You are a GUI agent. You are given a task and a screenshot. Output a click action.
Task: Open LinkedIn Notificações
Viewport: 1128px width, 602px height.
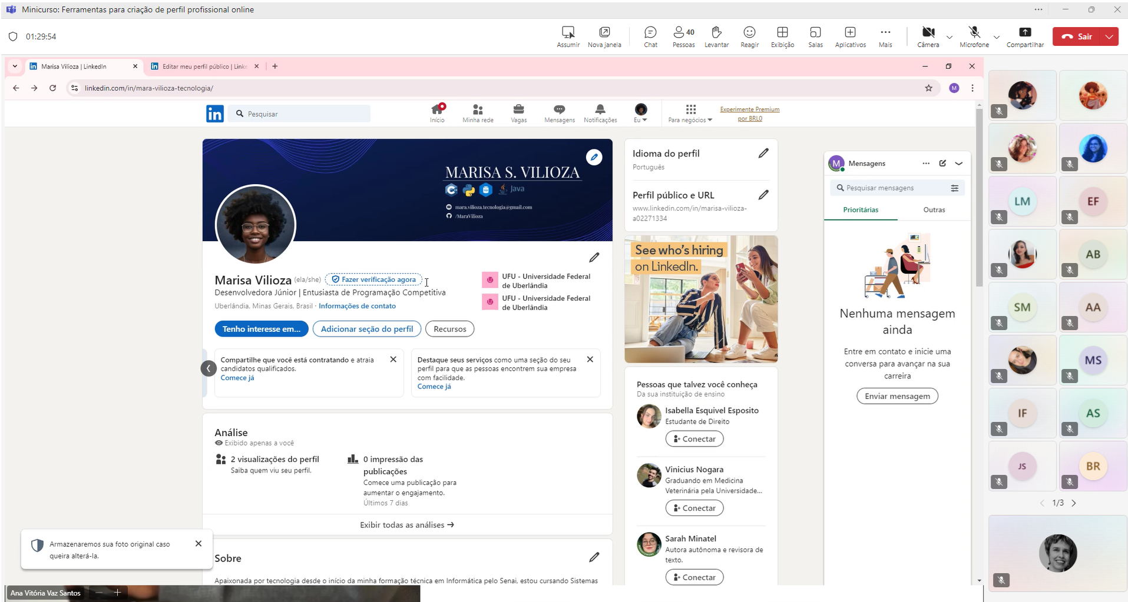coord(600,113)
